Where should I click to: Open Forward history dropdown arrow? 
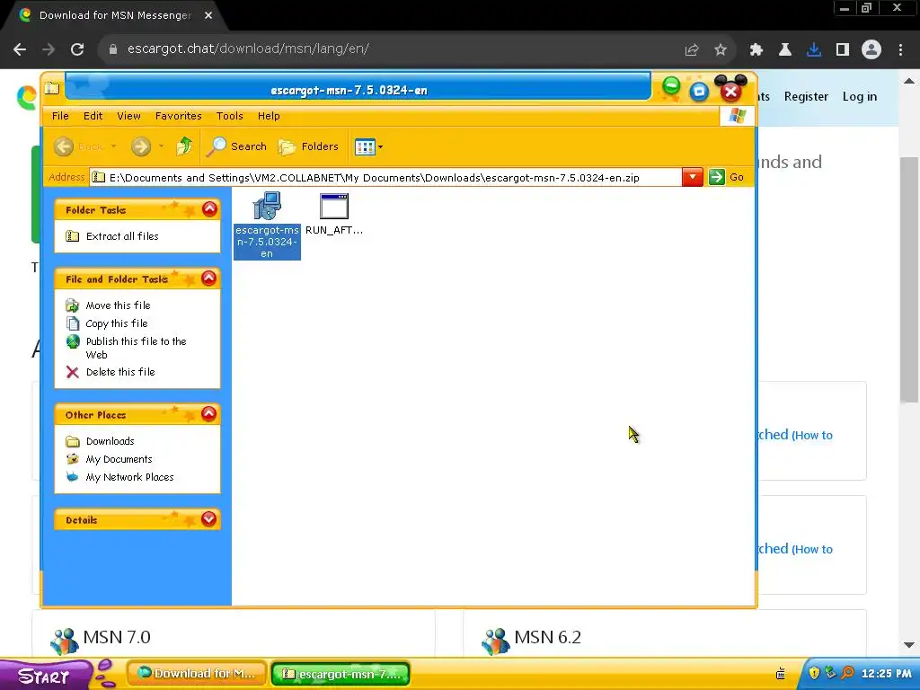[x=162, y=146]
